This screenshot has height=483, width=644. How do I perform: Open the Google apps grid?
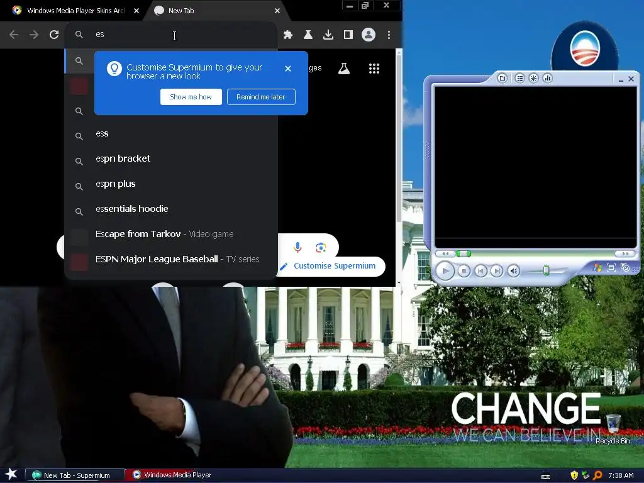point(374,69)
